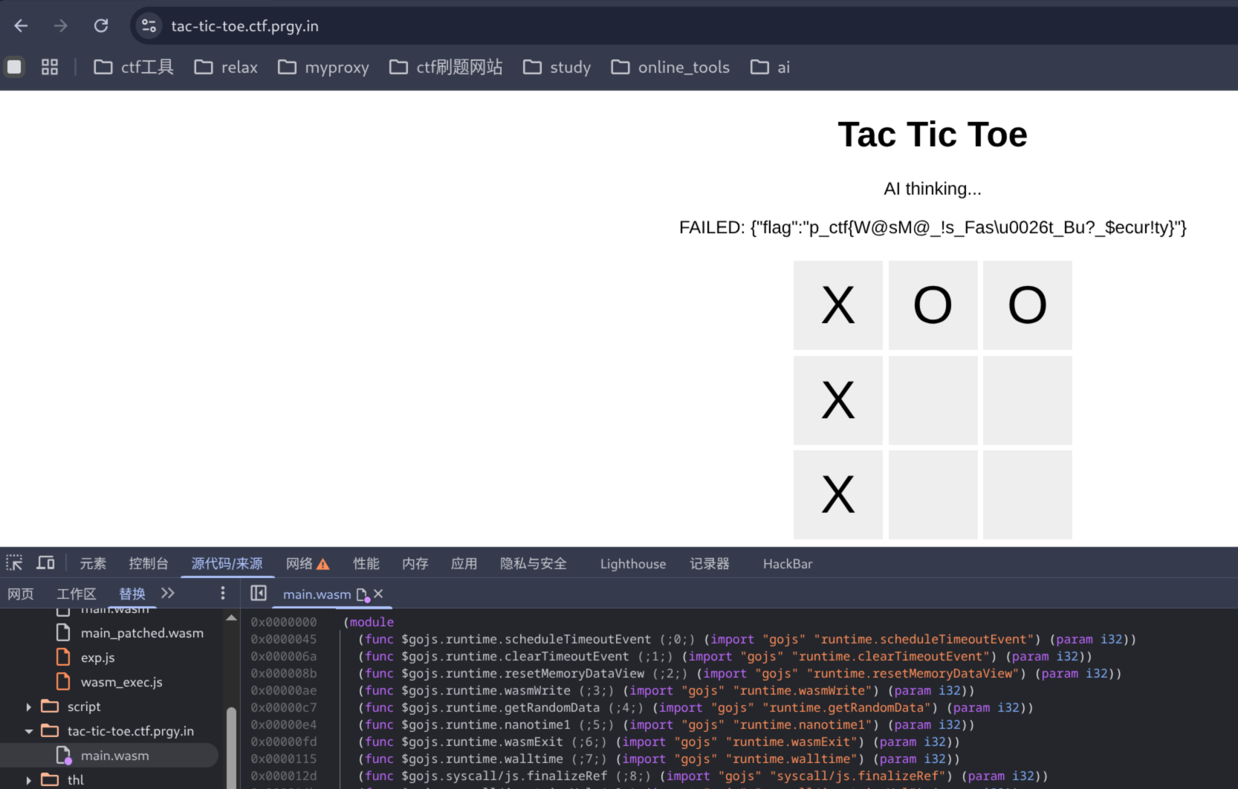Open the 网络 network panel tab
Image resolution: width=1238 pixels, height=789 pixels.
pyautogui.click(x=299, y=564)
